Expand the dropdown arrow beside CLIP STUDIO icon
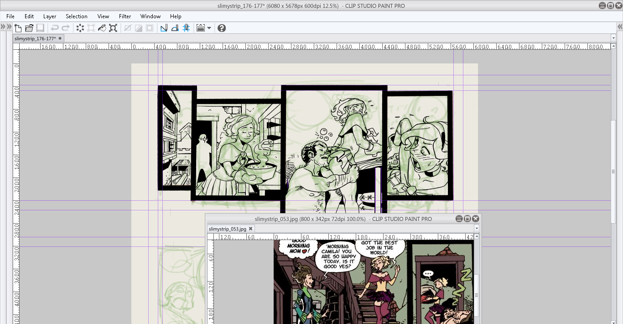623x324 pixels. (x=209, y=28)
